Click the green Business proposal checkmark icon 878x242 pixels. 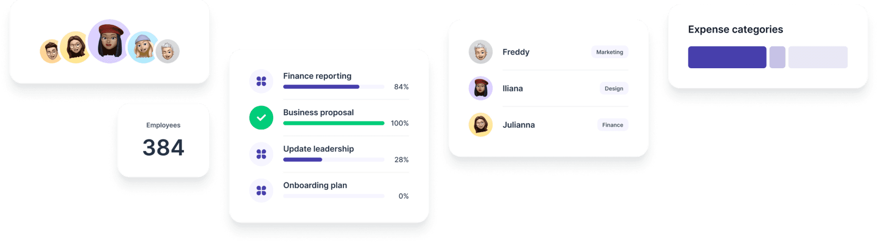[x=261, y=118]
